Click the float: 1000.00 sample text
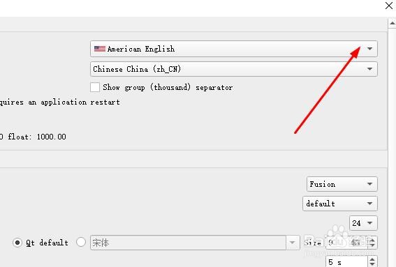The height and width of the screenshot is (267, 396). click(x=37, y=137)
